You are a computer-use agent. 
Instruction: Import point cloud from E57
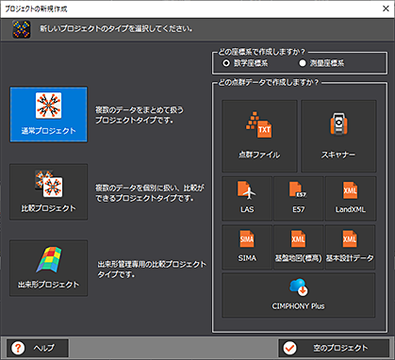coord(299,199)
